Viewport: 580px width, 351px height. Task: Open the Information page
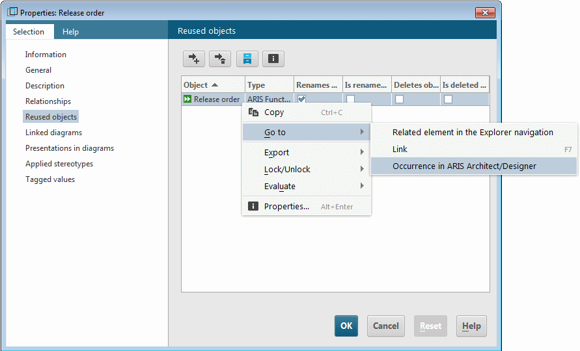(46, 55)
